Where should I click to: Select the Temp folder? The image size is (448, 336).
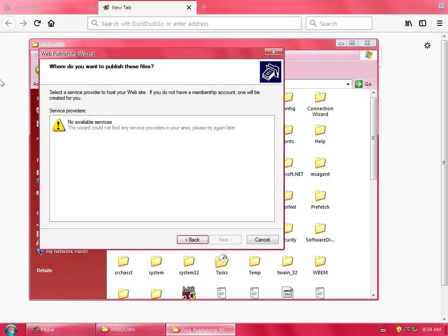click(x=254, y=266)
